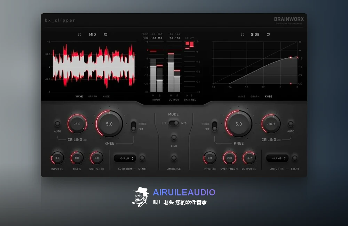Select the GRAPH view under MID display
348x226 pixels.
[x=93, y=96]
